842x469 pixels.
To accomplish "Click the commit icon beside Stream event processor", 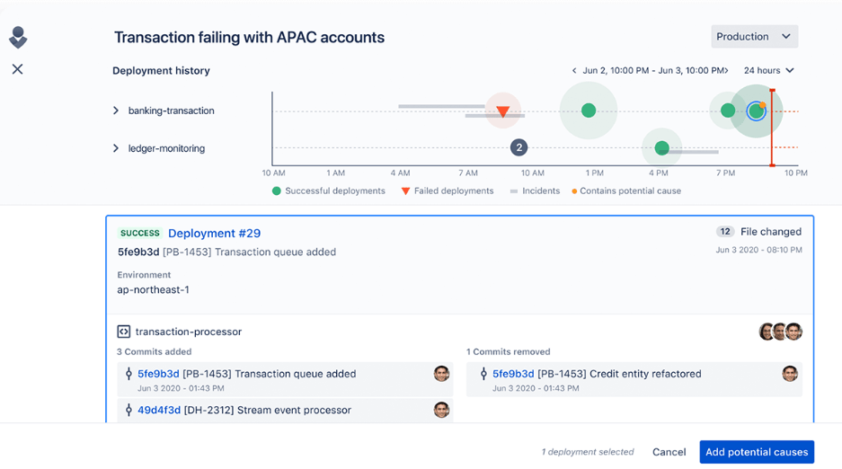I will 129,410.
